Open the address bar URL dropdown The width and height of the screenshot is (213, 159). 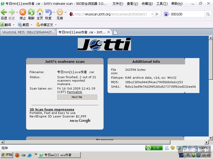[152, 14]
